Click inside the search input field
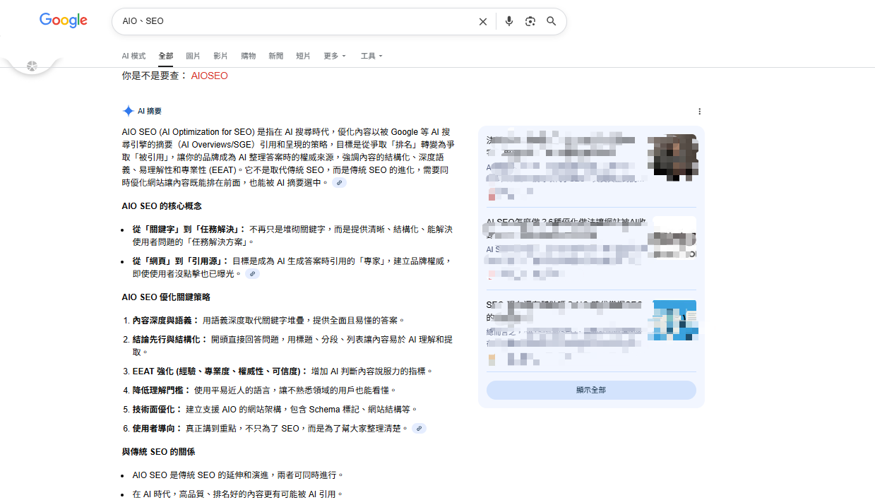 (x=297, y=21)
